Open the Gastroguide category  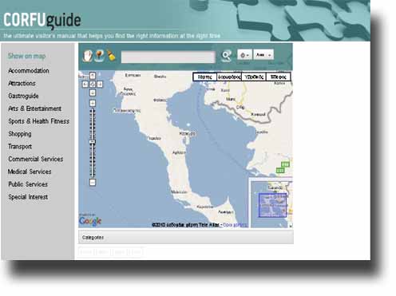point(23,96)
